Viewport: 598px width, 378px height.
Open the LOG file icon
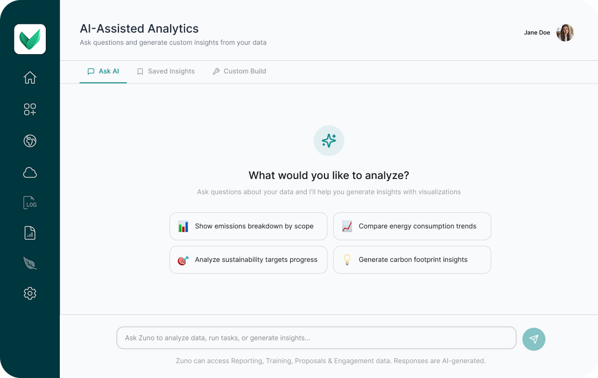(x=30, y=202)
